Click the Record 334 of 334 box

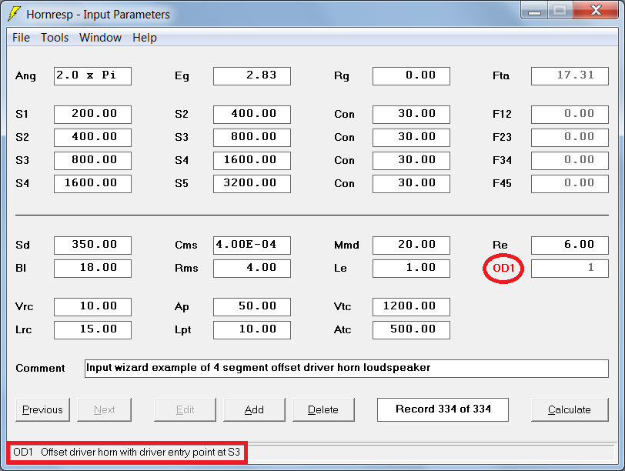[x=443, y=409]
